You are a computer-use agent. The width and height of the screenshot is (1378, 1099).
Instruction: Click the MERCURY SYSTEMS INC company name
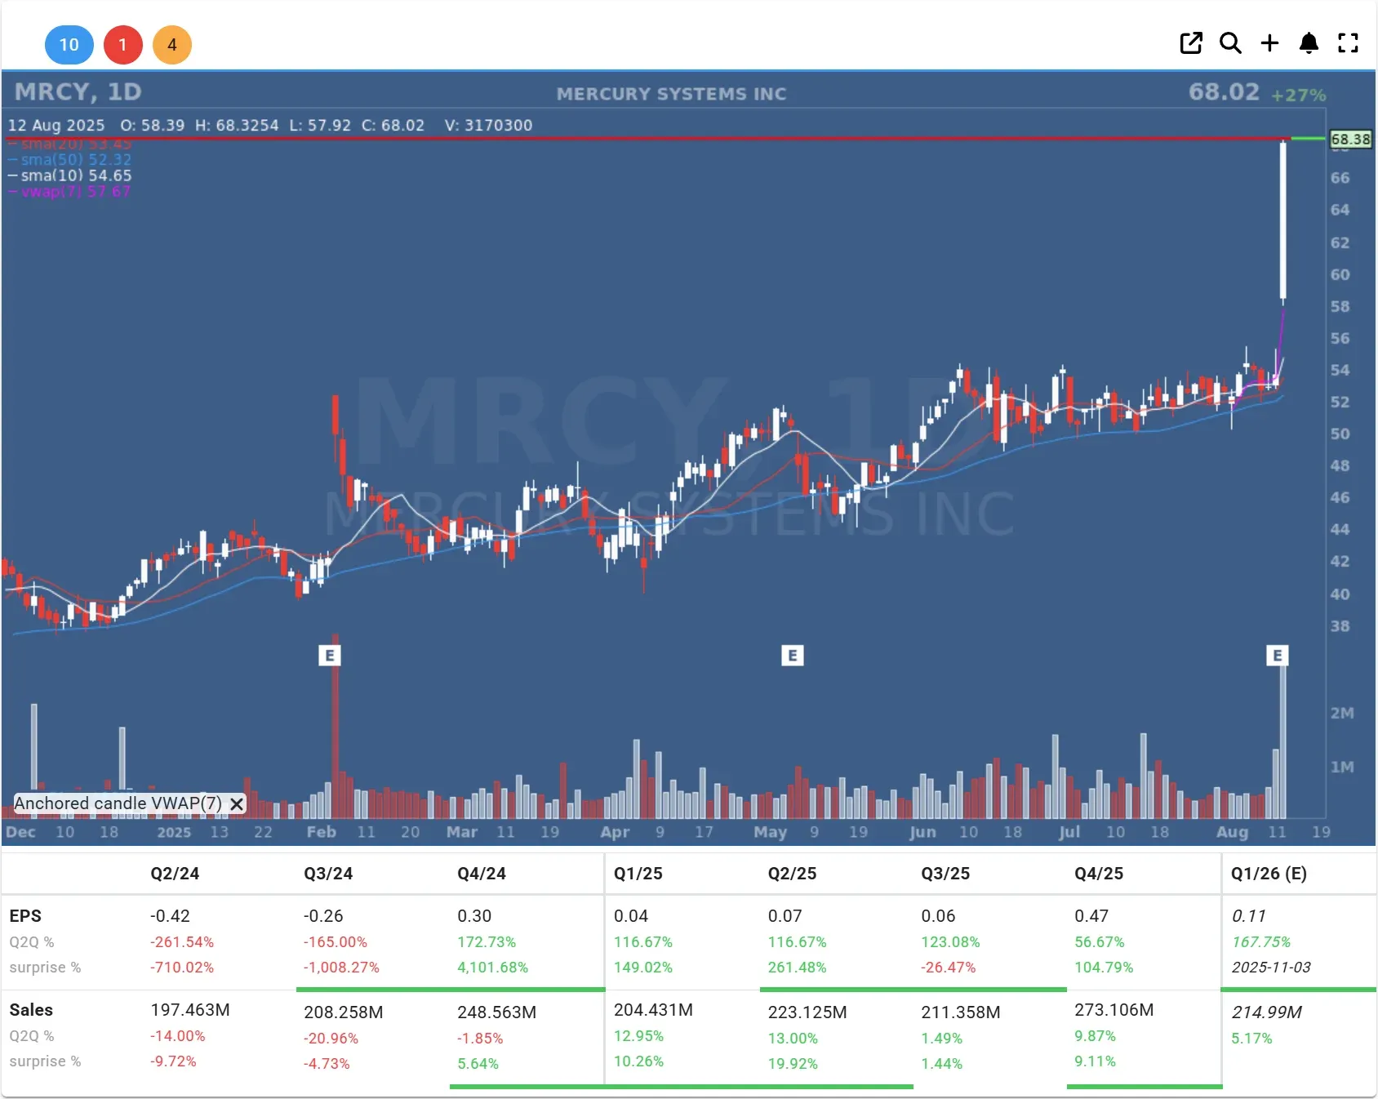[672, 94]
